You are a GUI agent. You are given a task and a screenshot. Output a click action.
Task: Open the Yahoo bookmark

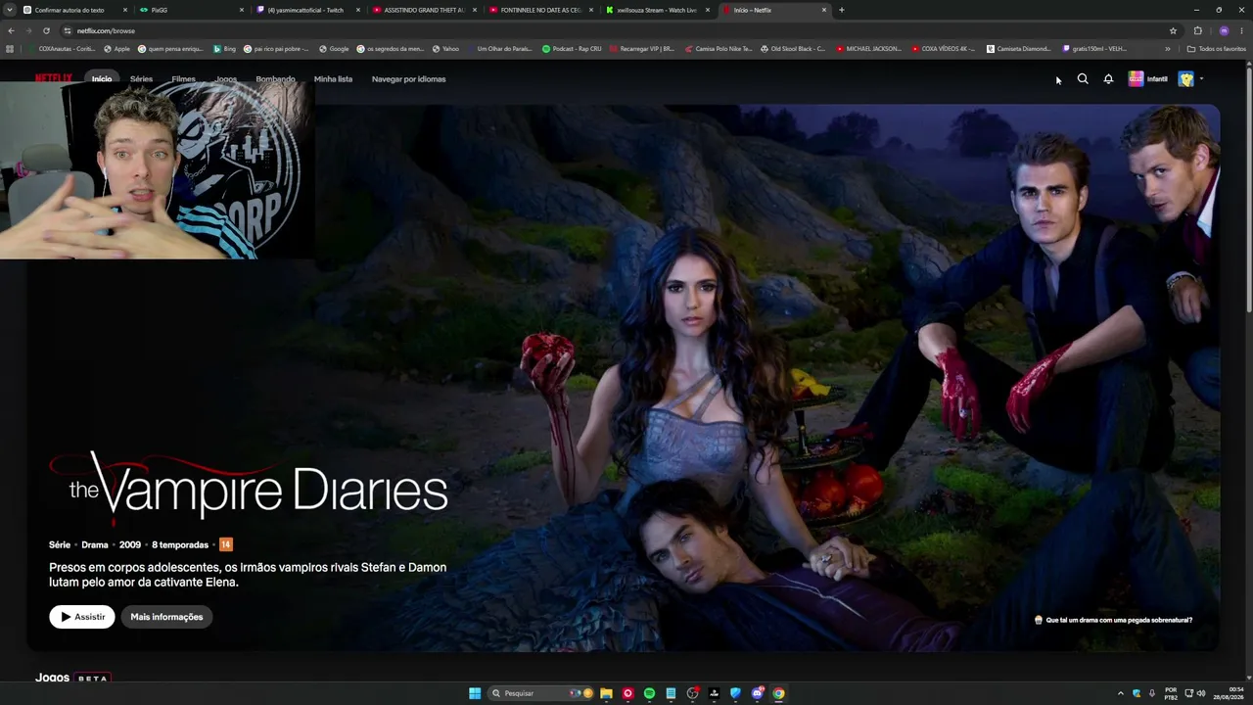[445, 49]
